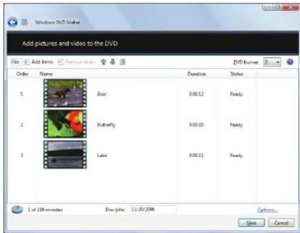Image resolution: width=300 pixels, height=233 pixels.
Task: Click the Duration column header
Action: [x=197, y=74]
